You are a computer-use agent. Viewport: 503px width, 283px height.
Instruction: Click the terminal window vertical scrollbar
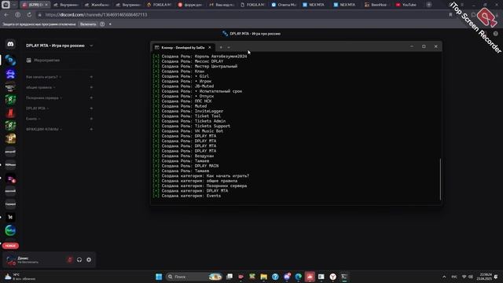point(440,179)
